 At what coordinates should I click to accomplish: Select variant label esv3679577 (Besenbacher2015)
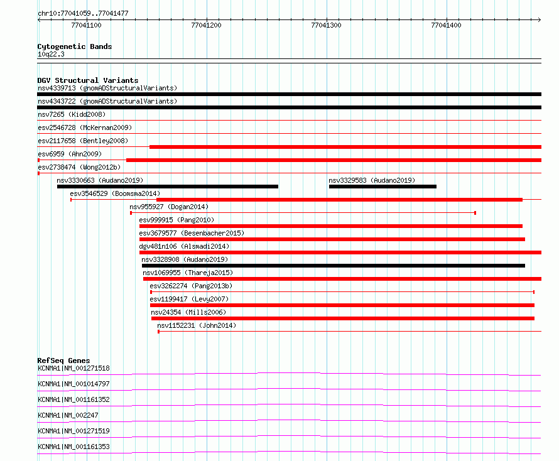click(192, 233)
